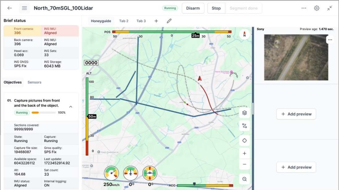Collapse objective 01 chevron
This screenshot has width=339, height=190.
tap(71, 107)
